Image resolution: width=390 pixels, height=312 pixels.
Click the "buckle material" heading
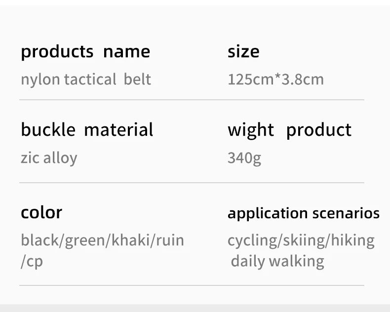87,130
